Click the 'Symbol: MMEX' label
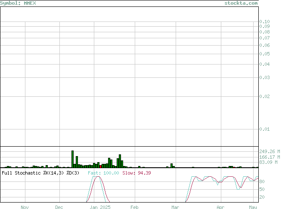 [18, 3]
